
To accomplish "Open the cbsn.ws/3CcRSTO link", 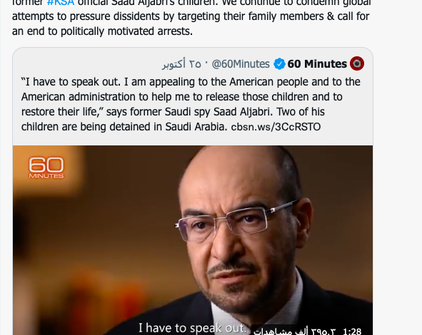I will (x=276, y=127).
